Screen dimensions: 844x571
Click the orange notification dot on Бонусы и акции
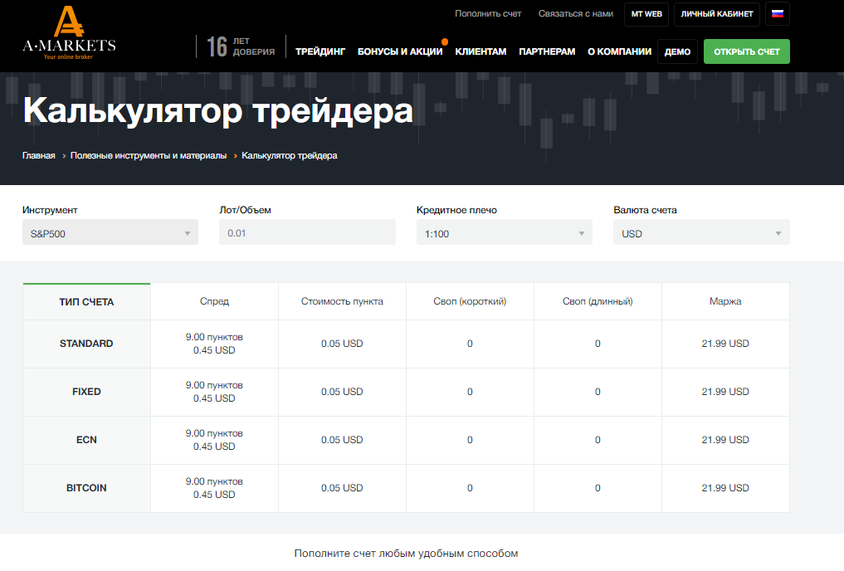click(445, 41)
